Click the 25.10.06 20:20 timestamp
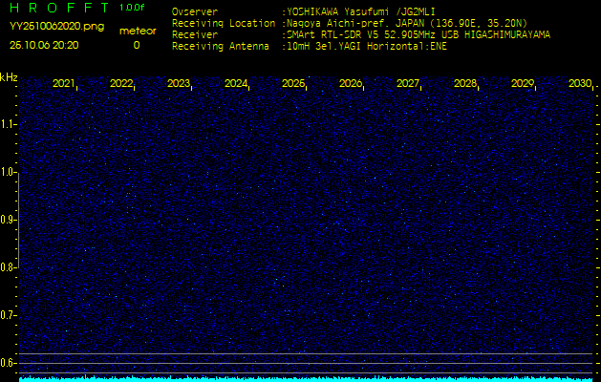Viewport: 601px width, 382px height. (x=45, y=45)
